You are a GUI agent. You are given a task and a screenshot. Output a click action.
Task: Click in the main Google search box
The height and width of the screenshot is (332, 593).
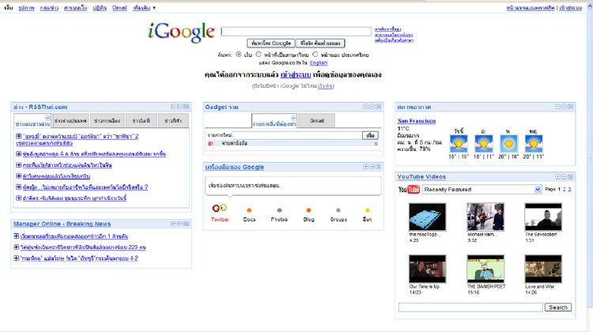296,31
